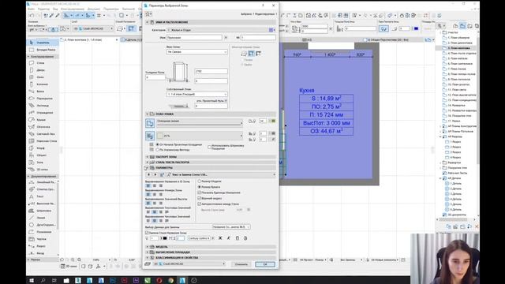The height and width of the screenshot is (284, 505).
Task: Open the Конструирование menu
Action: pos(73,9)
